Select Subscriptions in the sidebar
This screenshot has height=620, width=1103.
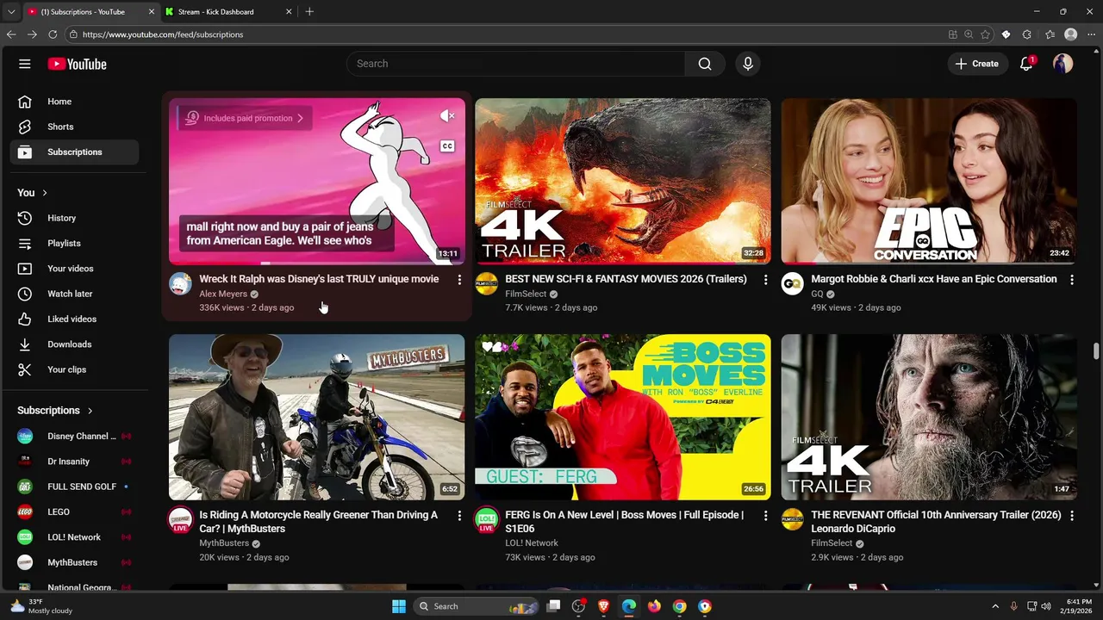coord(74,152)
